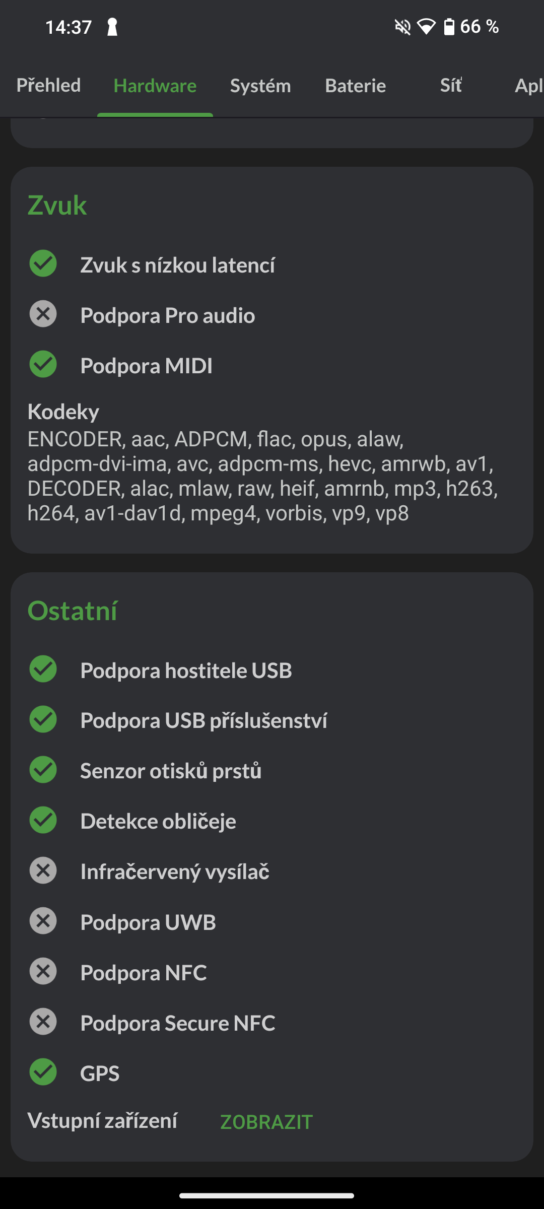Switch to the Baterie tab
Viewport: 544px width, 1209px height.
coord(356,86)
